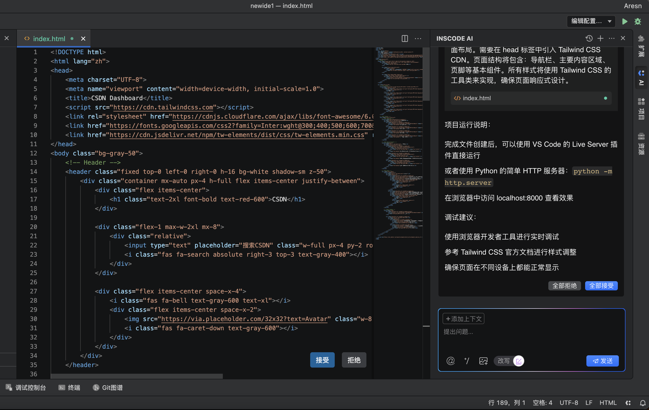649x410 pixels.
Task: Open the via.placeholder.com avatar URL link
Action: click(x=244, y=319)
